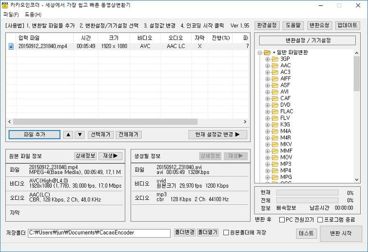Click the AAC folder icon

click(275, 65)
